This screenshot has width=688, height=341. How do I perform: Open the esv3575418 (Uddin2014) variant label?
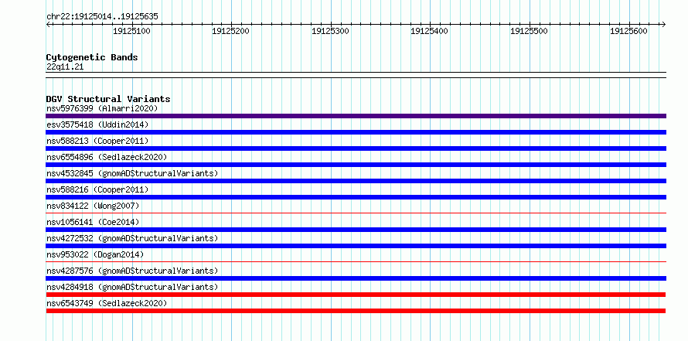(x=97, y=124)
